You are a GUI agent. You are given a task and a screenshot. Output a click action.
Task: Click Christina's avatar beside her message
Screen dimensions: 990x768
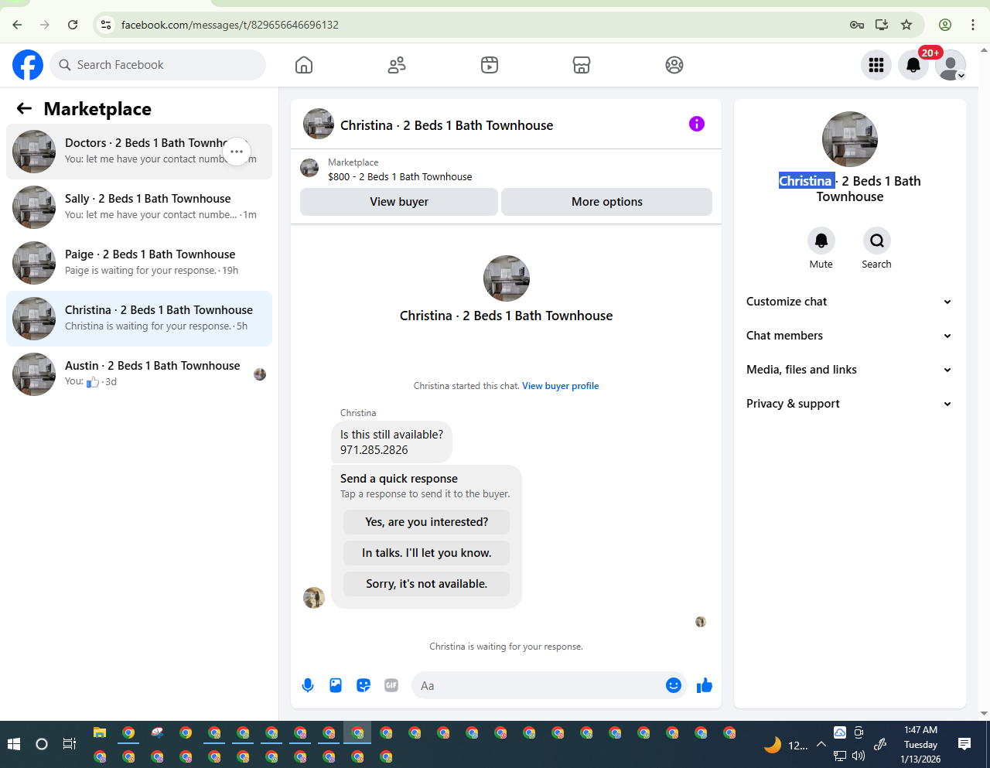314,598
